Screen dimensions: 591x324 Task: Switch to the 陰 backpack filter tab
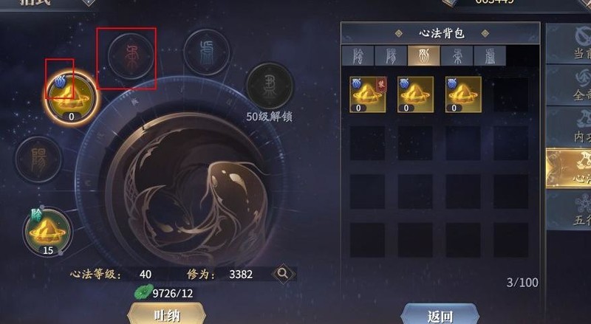pos(358,56)
